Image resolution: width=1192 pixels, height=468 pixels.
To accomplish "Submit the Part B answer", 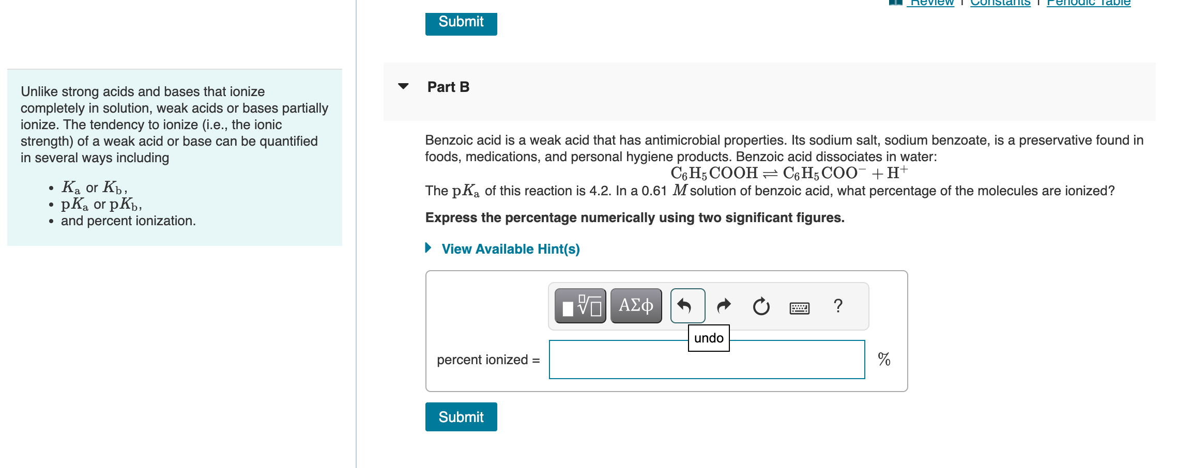I will tap(461, 417).
